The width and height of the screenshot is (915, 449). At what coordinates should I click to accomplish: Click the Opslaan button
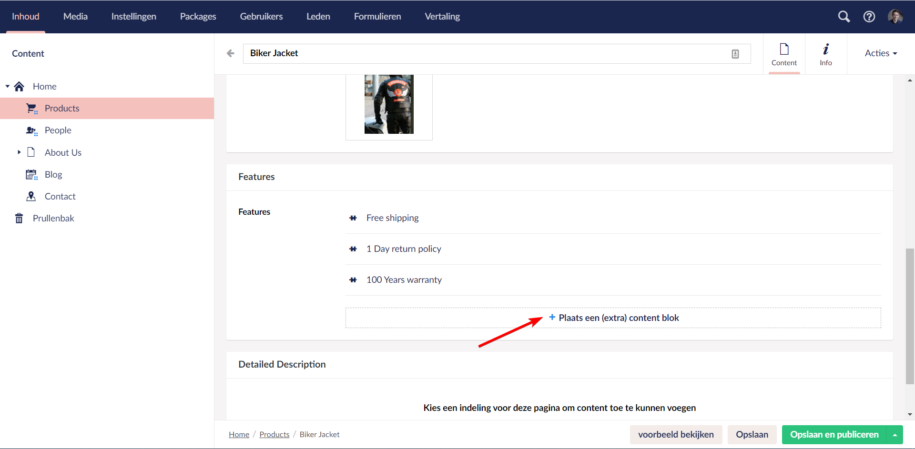[752, 434]
